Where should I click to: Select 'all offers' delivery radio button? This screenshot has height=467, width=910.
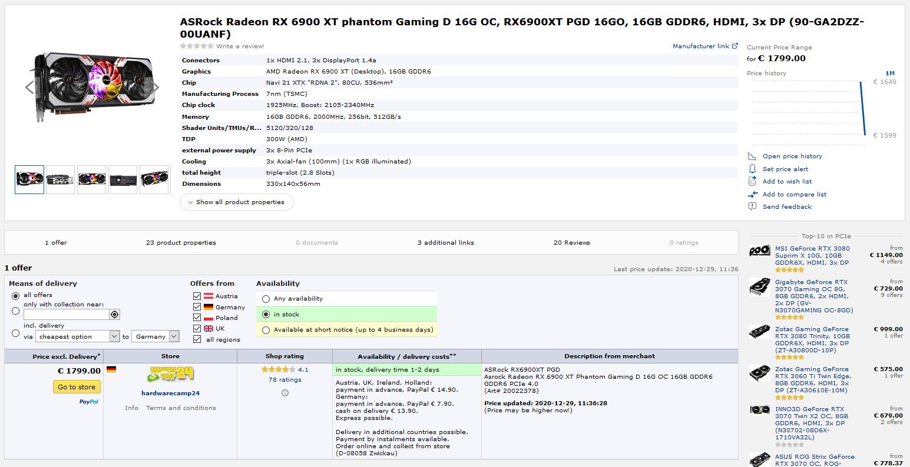point(16,295)
